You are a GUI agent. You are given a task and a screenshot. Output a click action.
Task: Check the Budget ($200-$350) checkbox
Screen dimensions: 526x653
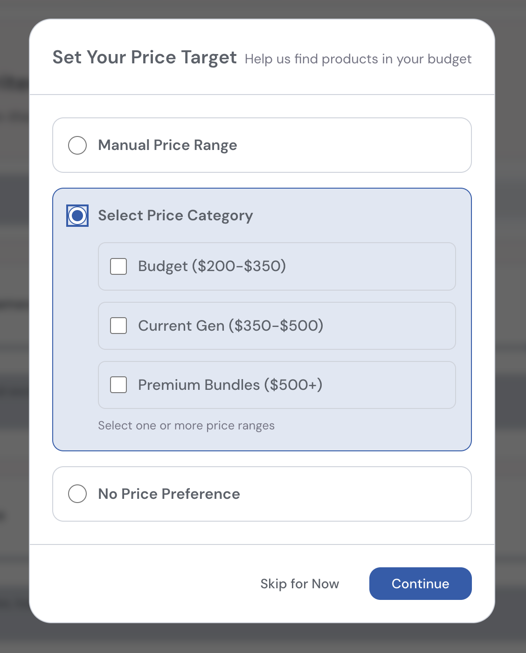(118, 266)
